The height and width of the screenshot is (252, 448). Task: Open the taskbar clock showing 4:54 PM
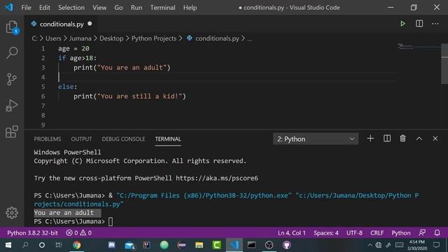coord(417,245)
